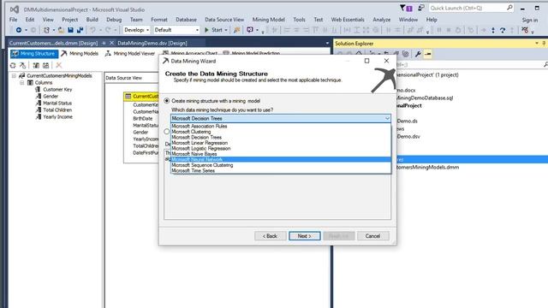Screen dimensions: 548x308
Task: Select Create mining structure with a mining model
Action: (x=167, y=101)
